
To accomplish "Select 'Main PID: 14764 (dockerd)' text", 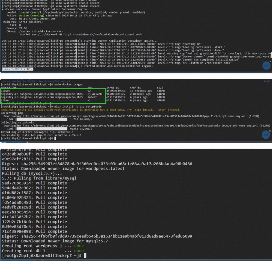I will [x=23, y=22].
